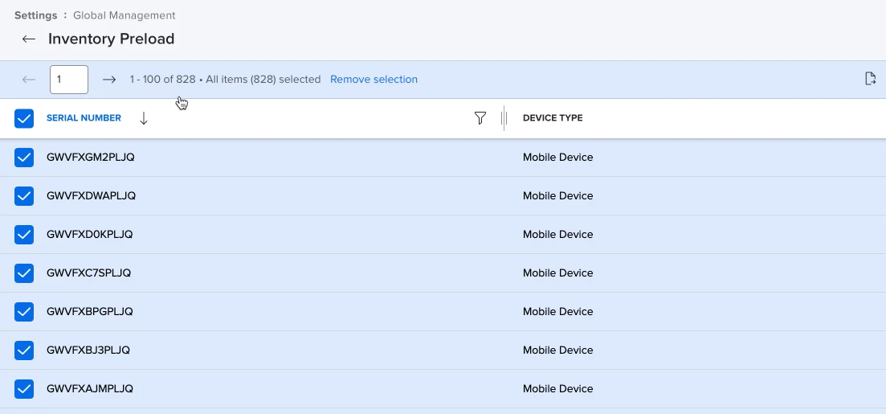Screen dimensions: 886x414
Task: Toggle Serial Number sort direction arrow
Action: (144, 118)
